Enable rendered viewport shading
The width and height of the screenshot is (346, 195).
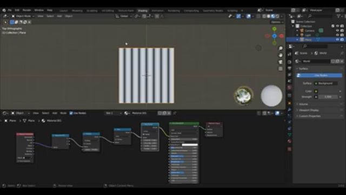[x=277, y=16]
